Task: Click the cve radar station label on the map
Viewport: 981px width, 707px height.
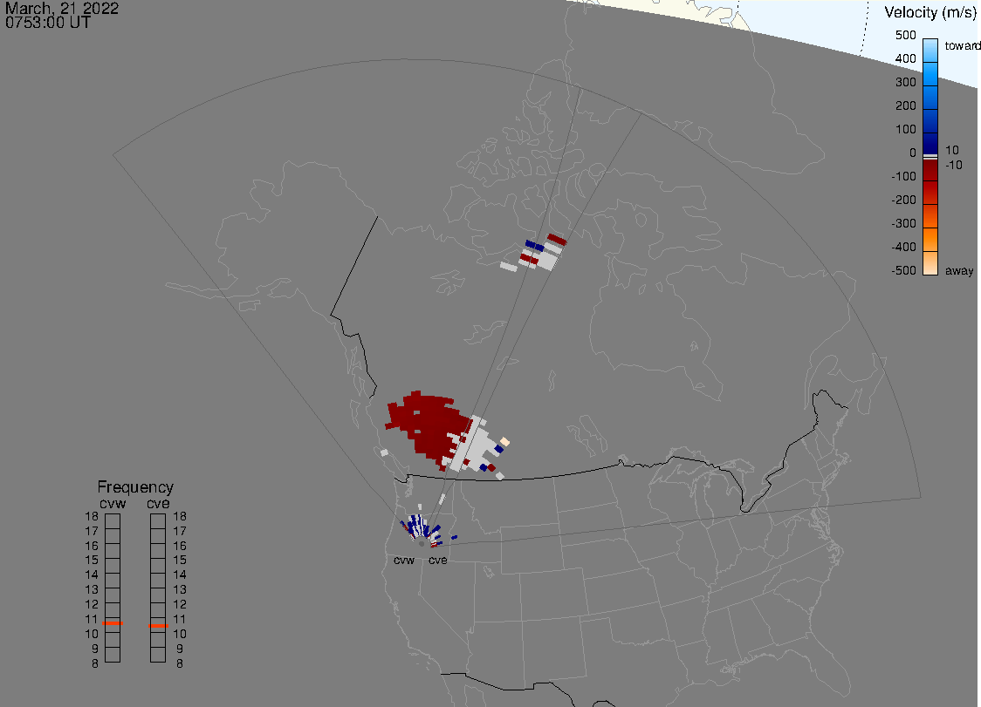Action: click(x=438, y=560)
